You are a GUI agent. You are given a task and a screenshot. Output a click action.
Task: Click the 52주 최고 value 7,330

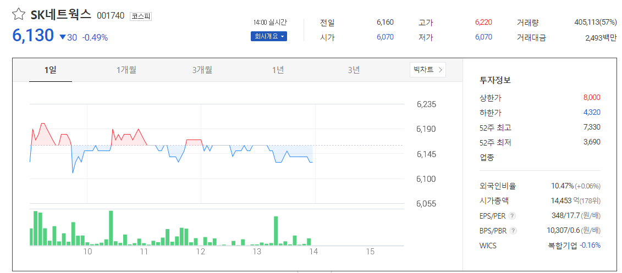592,127
